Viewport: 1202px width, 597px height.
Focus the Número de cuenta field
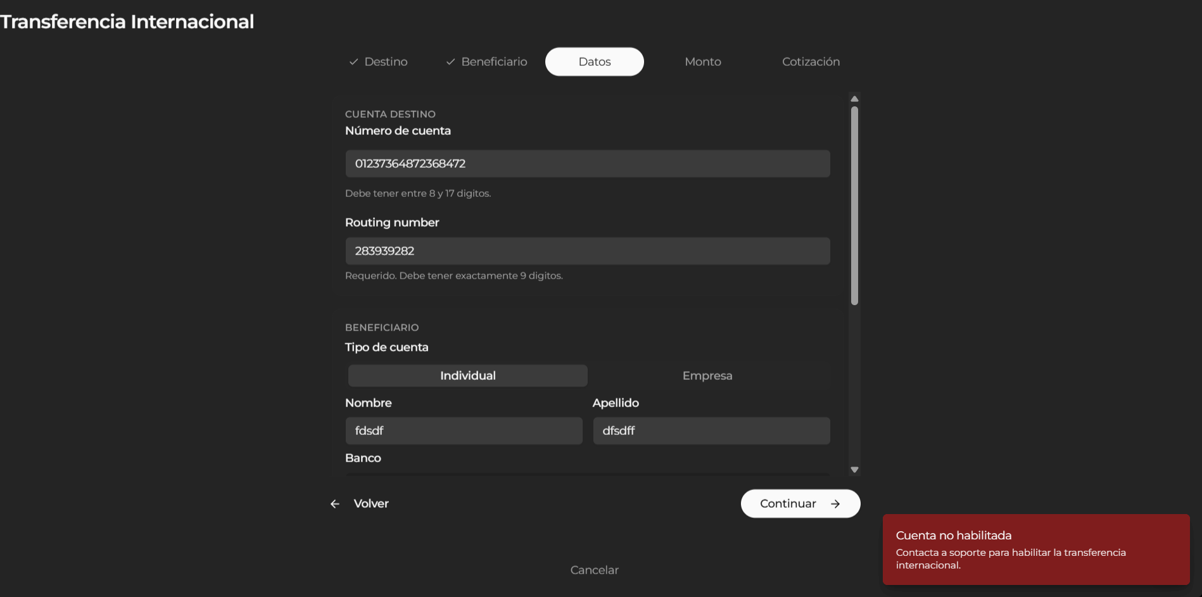coord(588,164)
